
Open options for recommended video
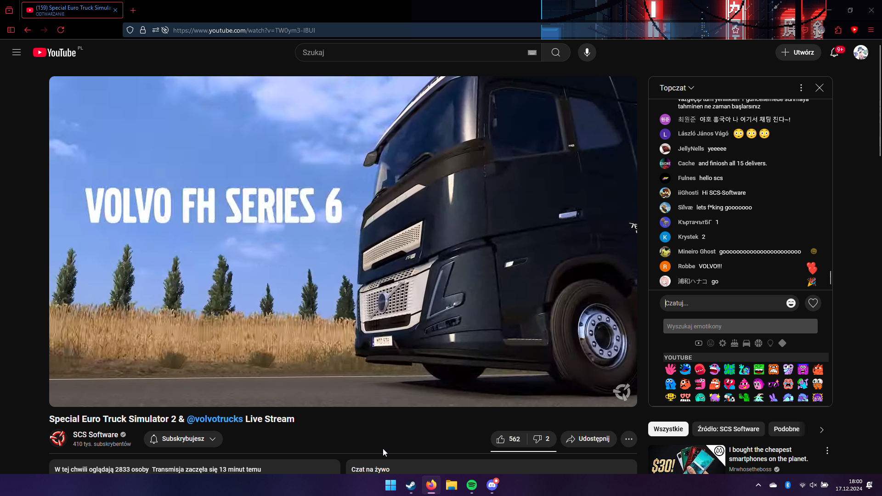pyautogui.click(x=827, y=451)
